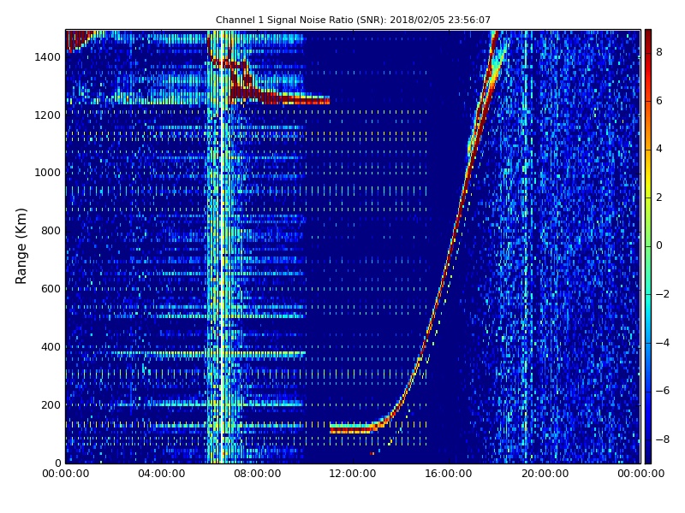Click the colorbar tick label '2'
Viewport: 685px width, 513px height.
pos(659,198)
